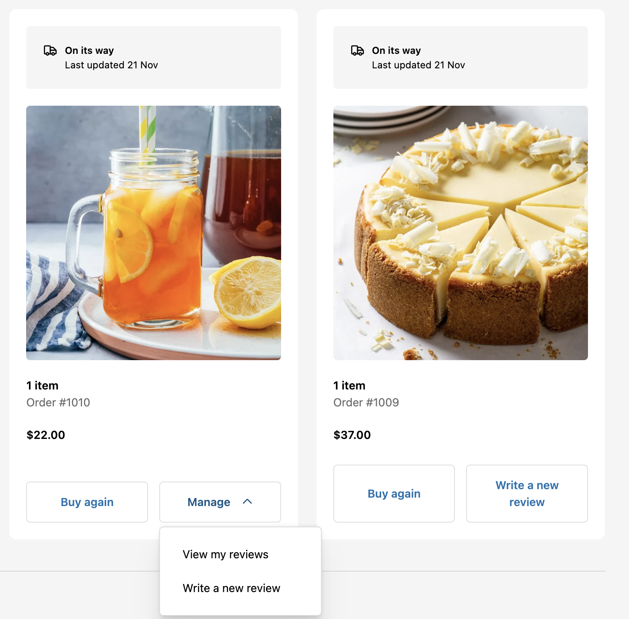The image size is (629, 619).
Task: Click the $37.00 order total
Action: click(352, 435)
